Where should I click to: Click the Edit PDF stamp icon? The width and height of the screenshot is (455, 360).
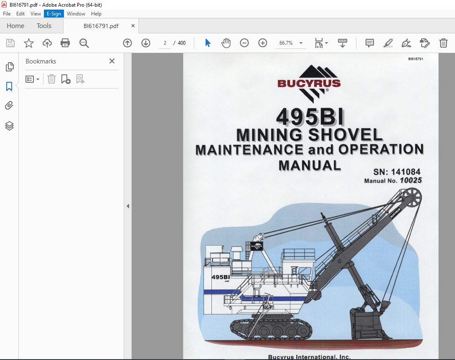click(x=424, y=43)
